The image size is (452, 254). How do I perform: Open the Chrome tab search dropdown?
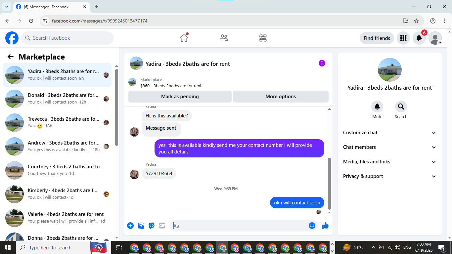click(7, 7)
